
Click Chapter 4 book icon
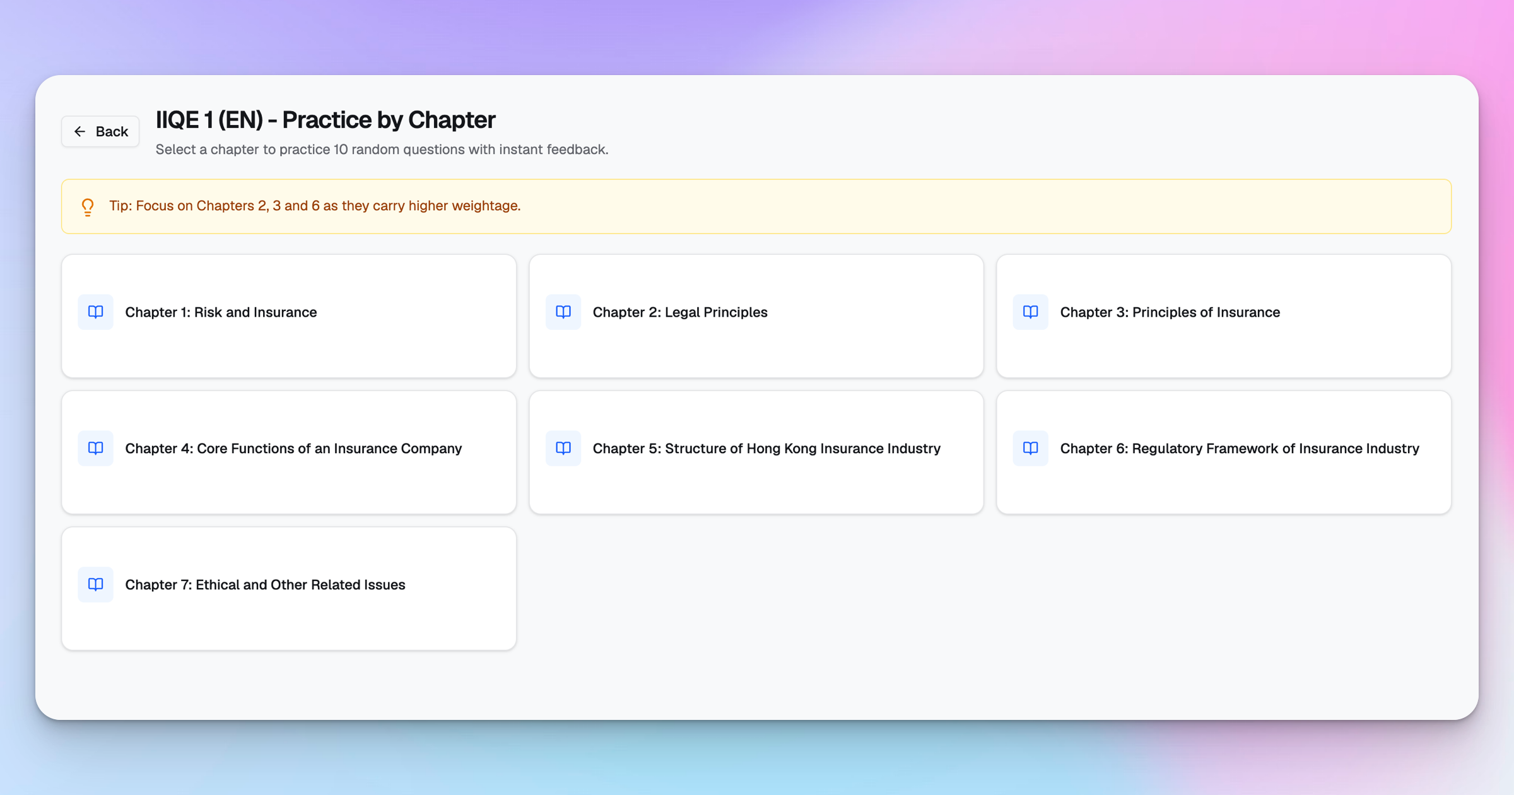click(95, 448)
